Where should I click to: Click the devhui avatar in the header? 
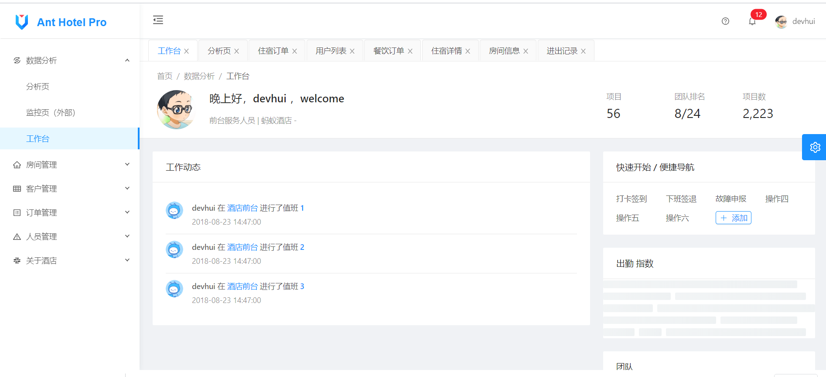pyautogui.click(x=781, y=22)
